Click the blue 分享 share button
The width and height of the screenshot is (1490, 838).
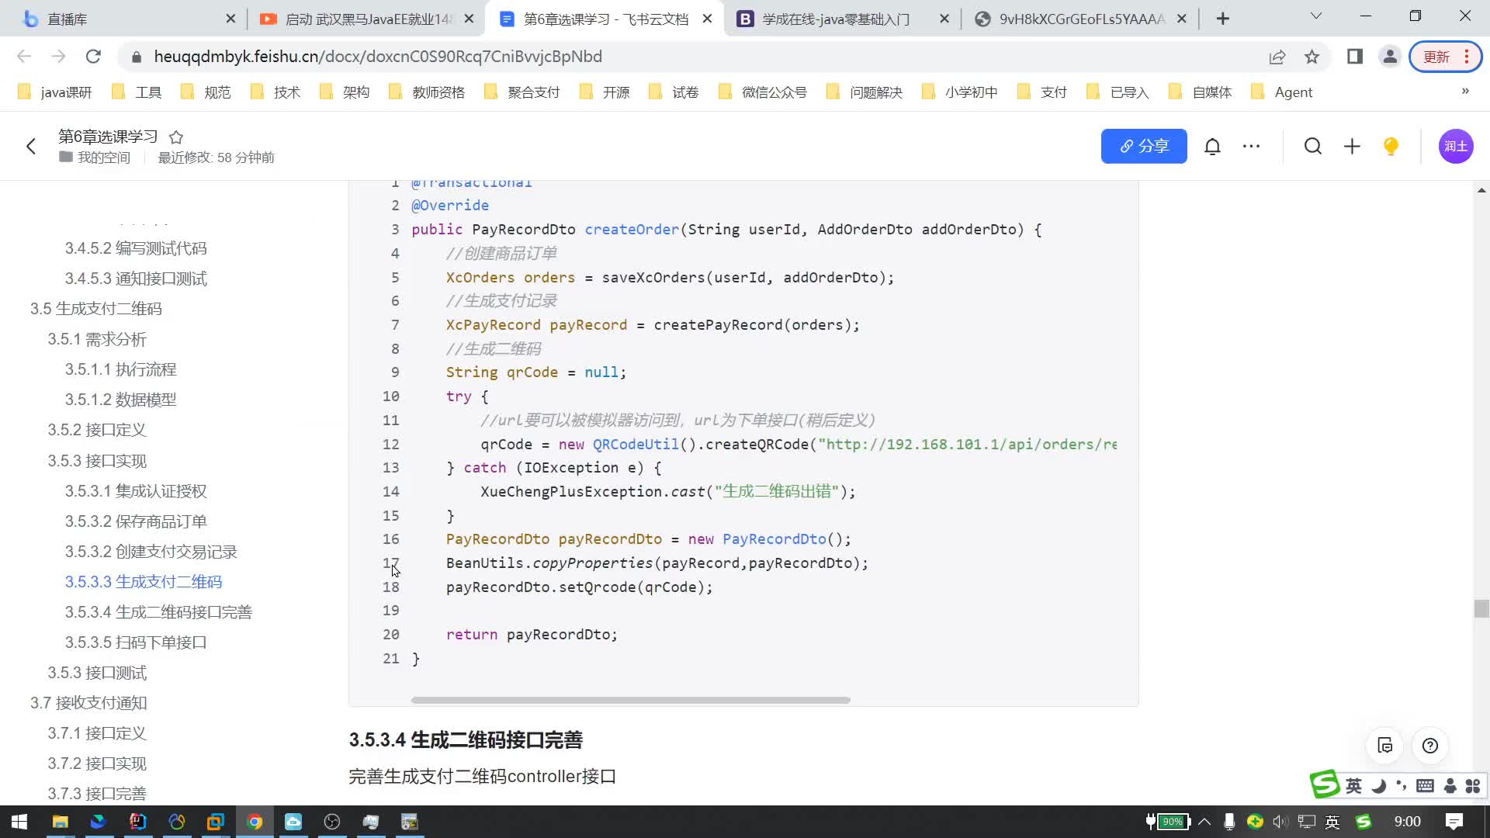click(x=1144, y=146)
